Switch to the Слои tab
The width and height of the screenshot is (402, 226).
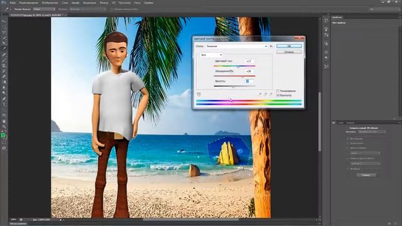pyautogui.click(x=340, y=123)
